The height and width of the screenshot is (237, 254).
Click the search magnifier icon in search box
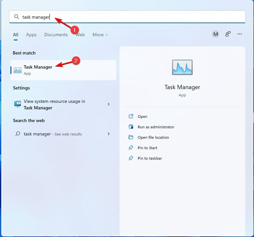[17, 17]
